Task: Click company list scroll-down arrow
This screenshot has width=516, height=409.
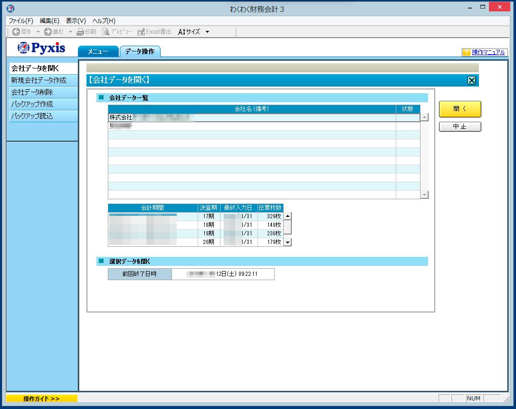Action: click(424, 195)
